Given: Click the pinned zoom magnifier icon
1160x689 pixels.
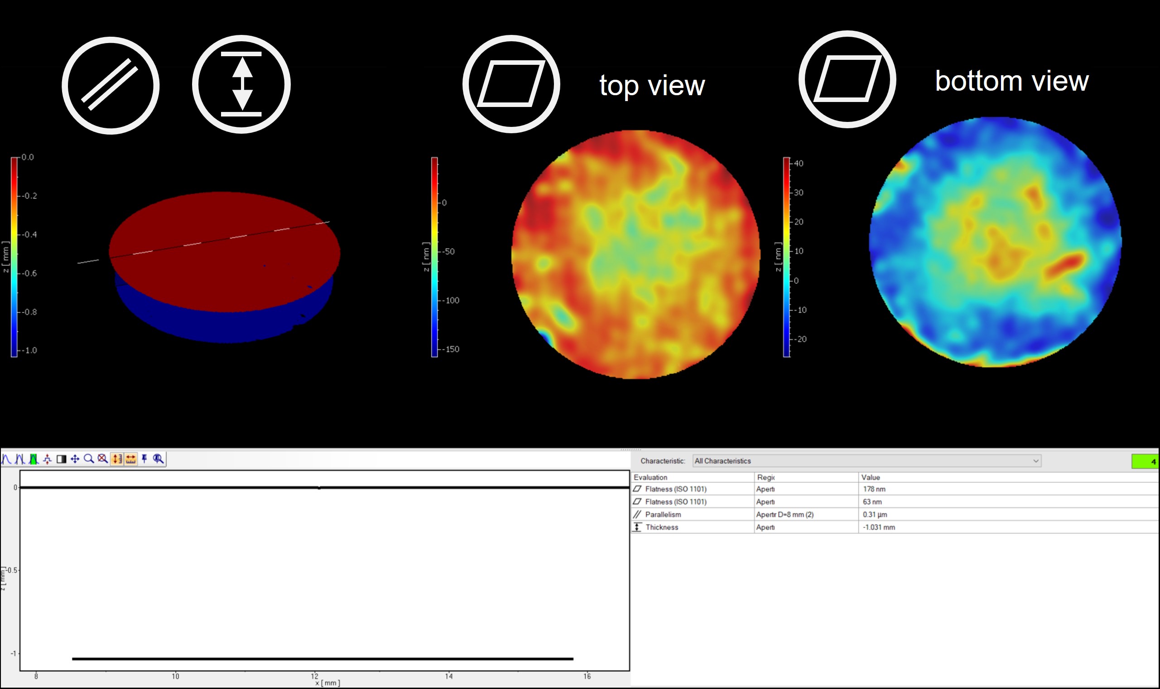Looking at the screenshot, I should [x=158, y=459].
